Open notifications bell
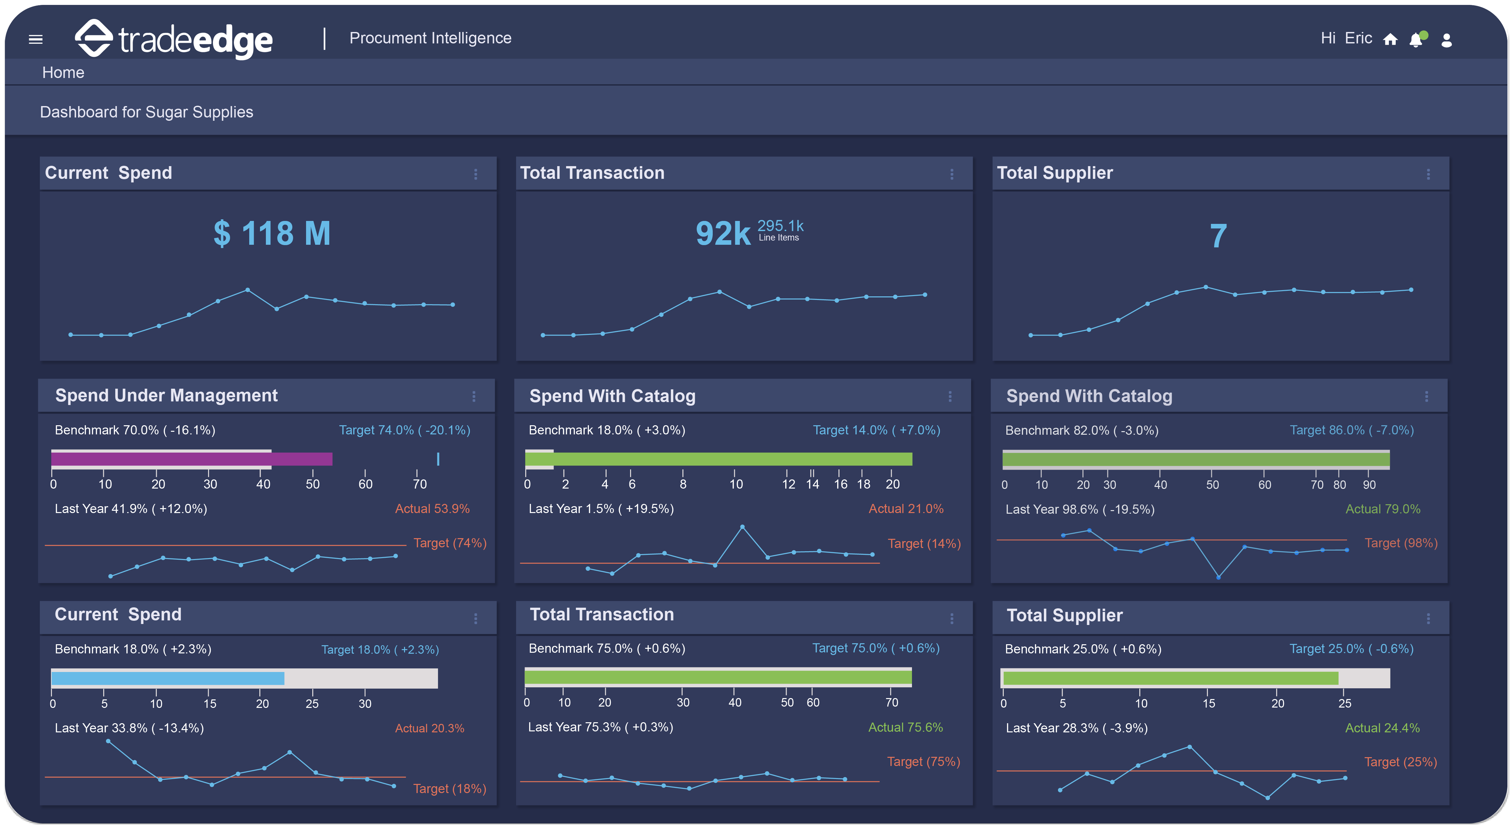Viewport: 1512px width, 827px height. point(1416,40)
